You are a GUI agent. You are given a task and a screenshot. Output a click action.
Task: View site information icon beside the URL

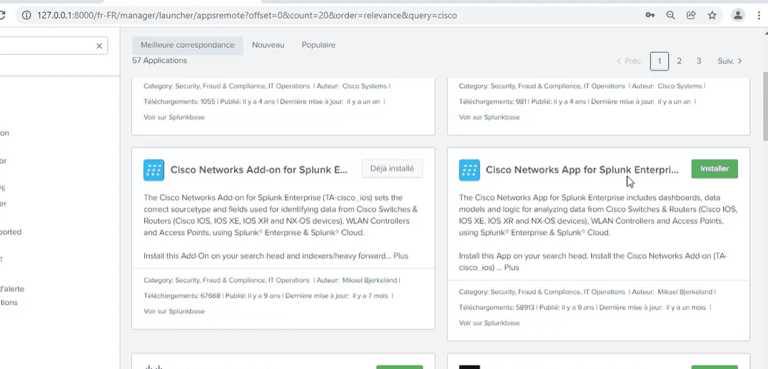26,15
